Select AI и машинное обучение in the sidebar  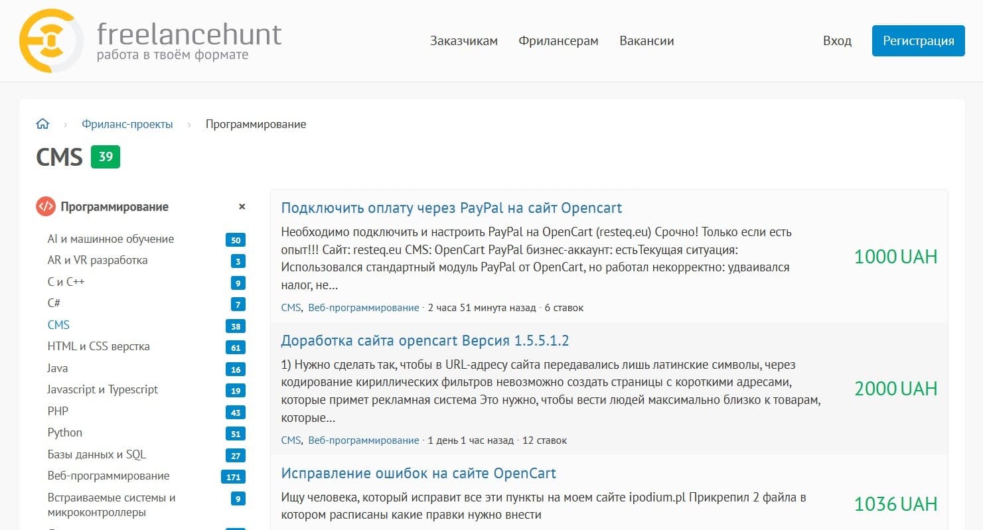coord(110,238)
